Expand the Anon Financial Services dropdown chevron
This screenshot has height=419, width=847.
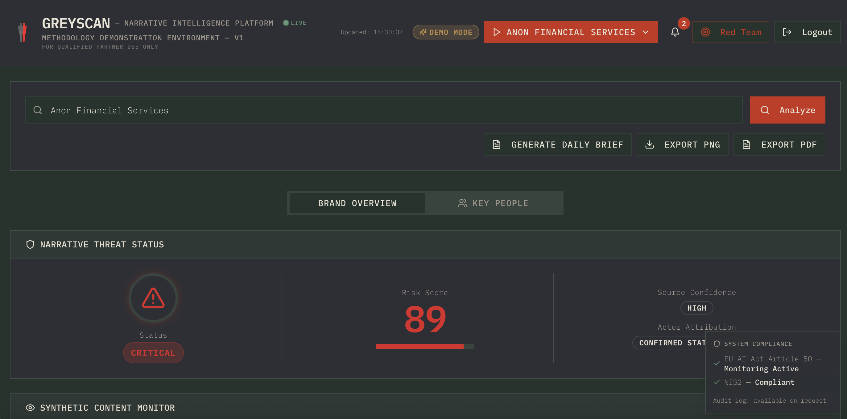(x=646, y=32)
